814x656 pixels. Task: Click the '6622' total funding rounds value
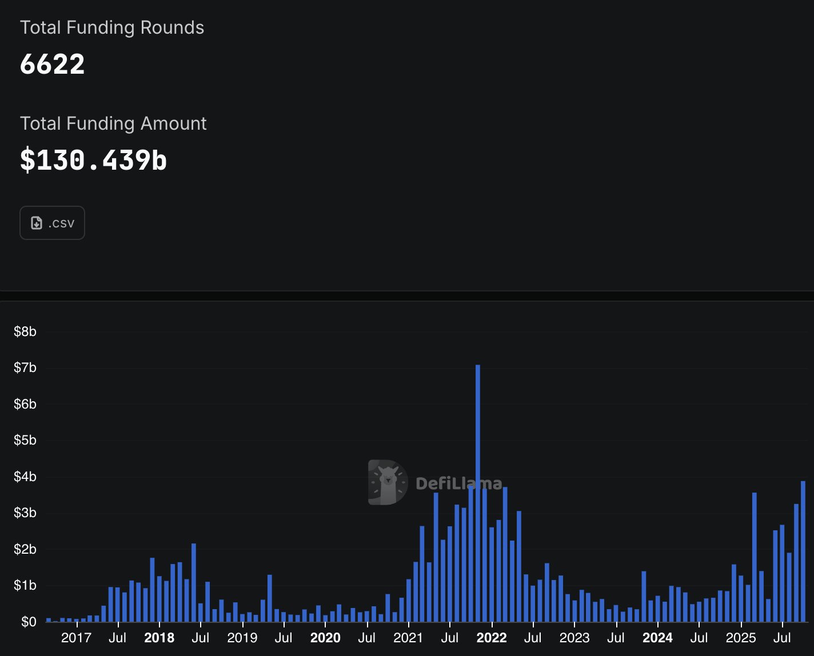click(52, 64)
